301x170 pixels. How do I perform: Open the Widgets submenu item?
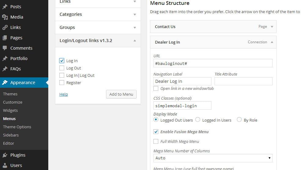[x=10, y=110]
